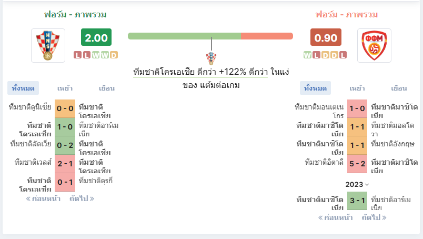423x239 pixels.
Task: Click left 'ถัดไป »' next link
Action: (x=82, y=198)
